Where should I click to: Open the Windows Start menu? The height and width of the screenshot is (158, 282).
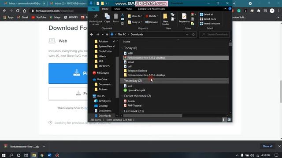pyautogui.click(x=4, y=155)
